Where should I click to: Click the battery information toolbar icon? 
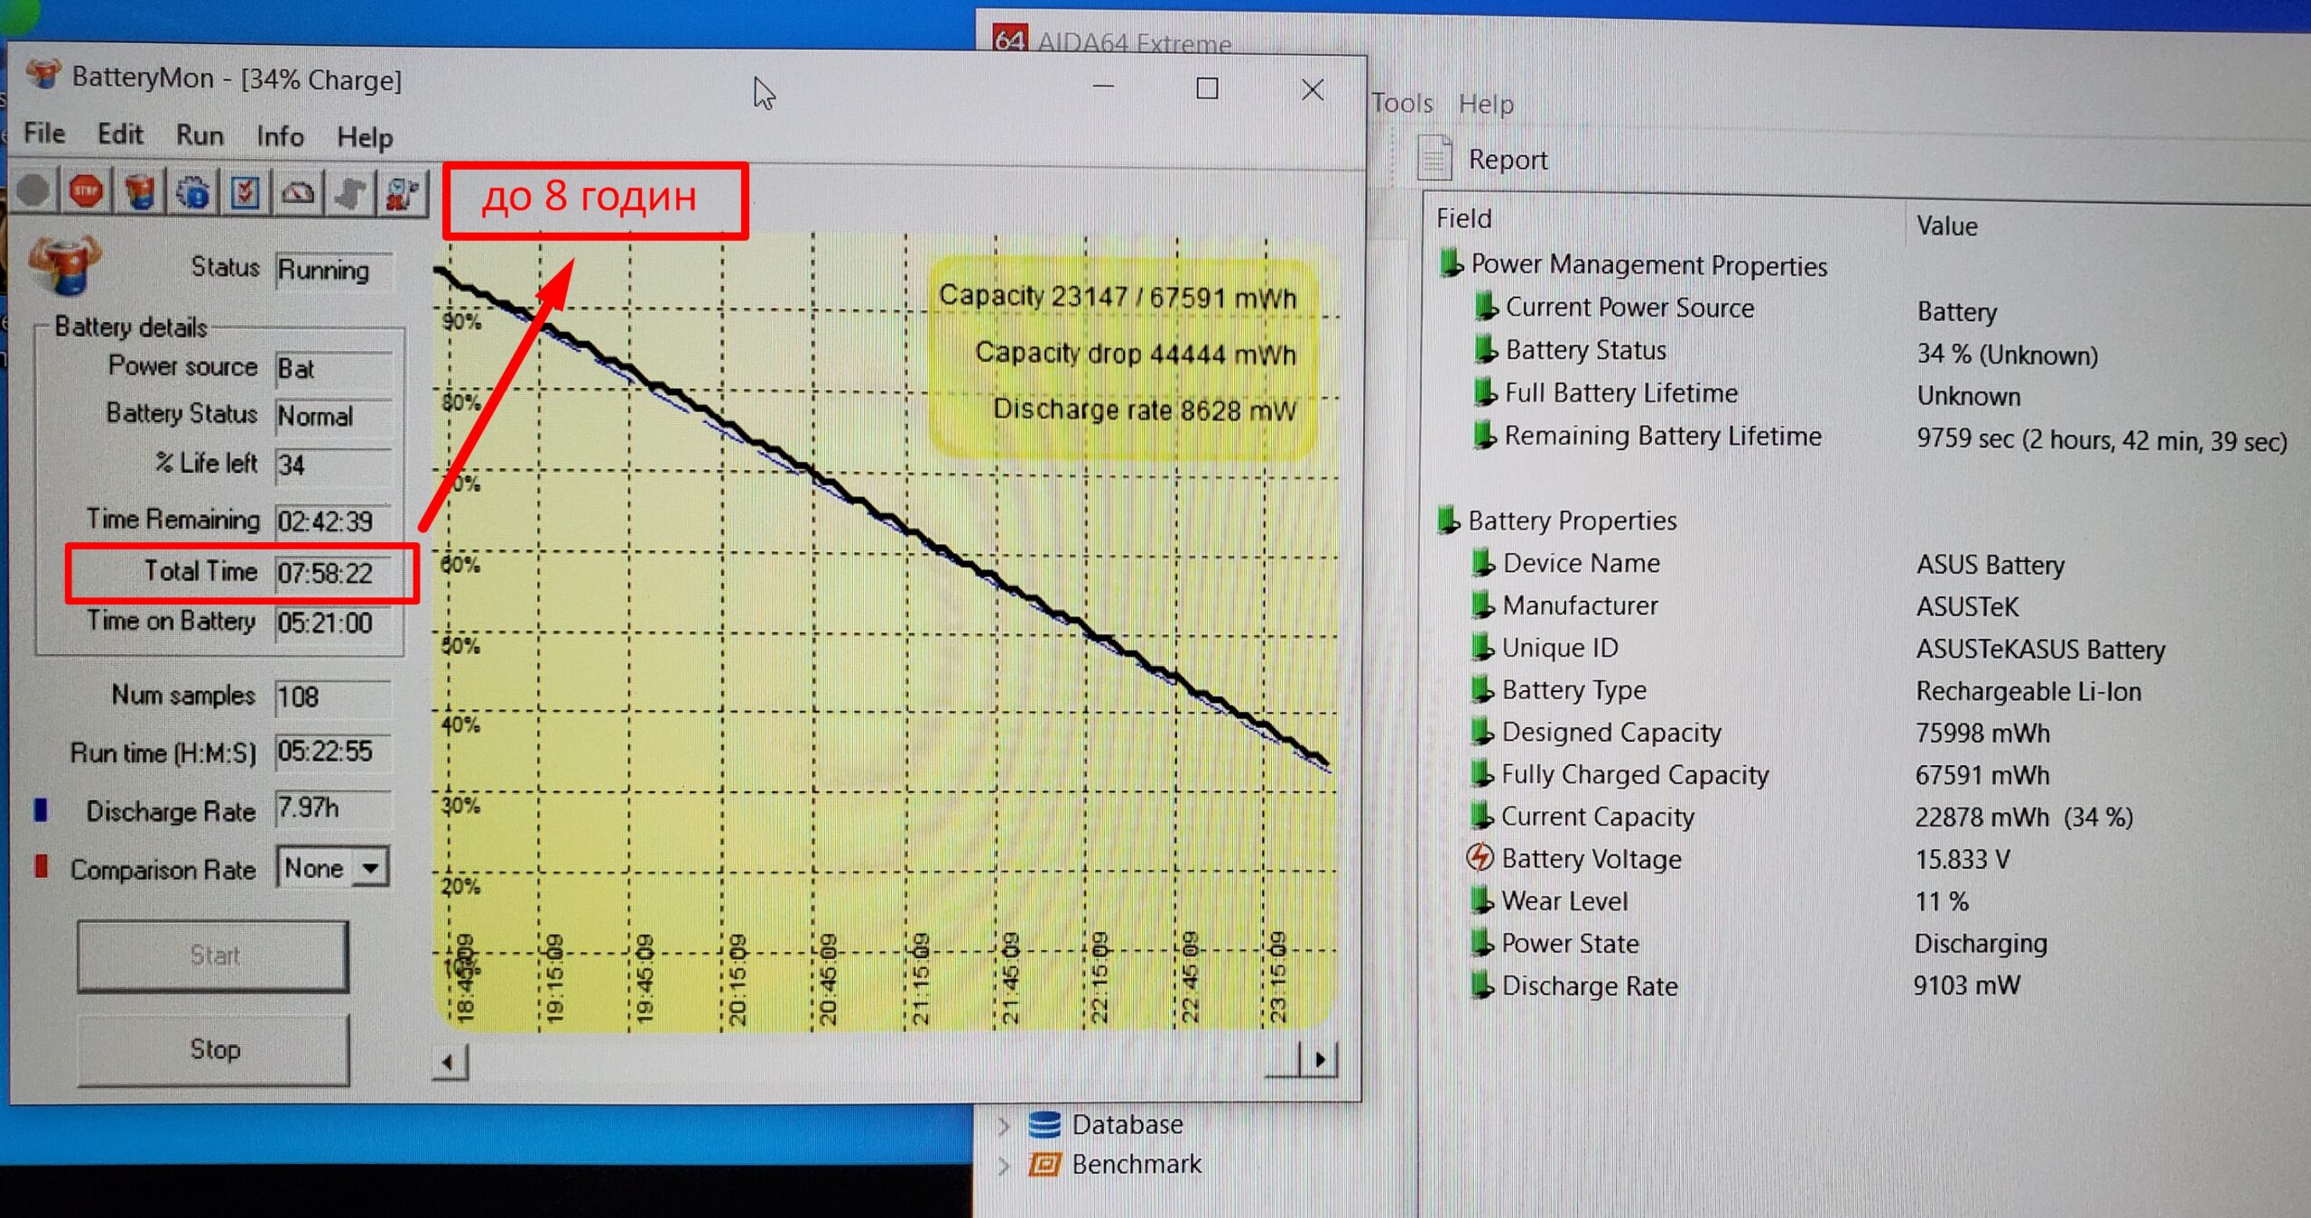tap(140, 191)
